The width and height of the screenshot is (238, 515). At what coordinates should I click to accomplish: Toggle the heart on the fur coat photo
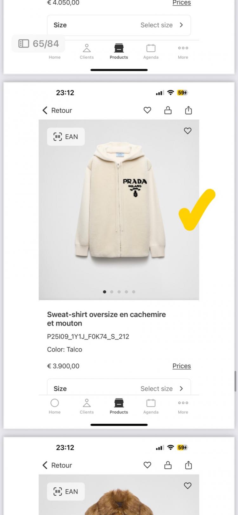coord(188,485)
